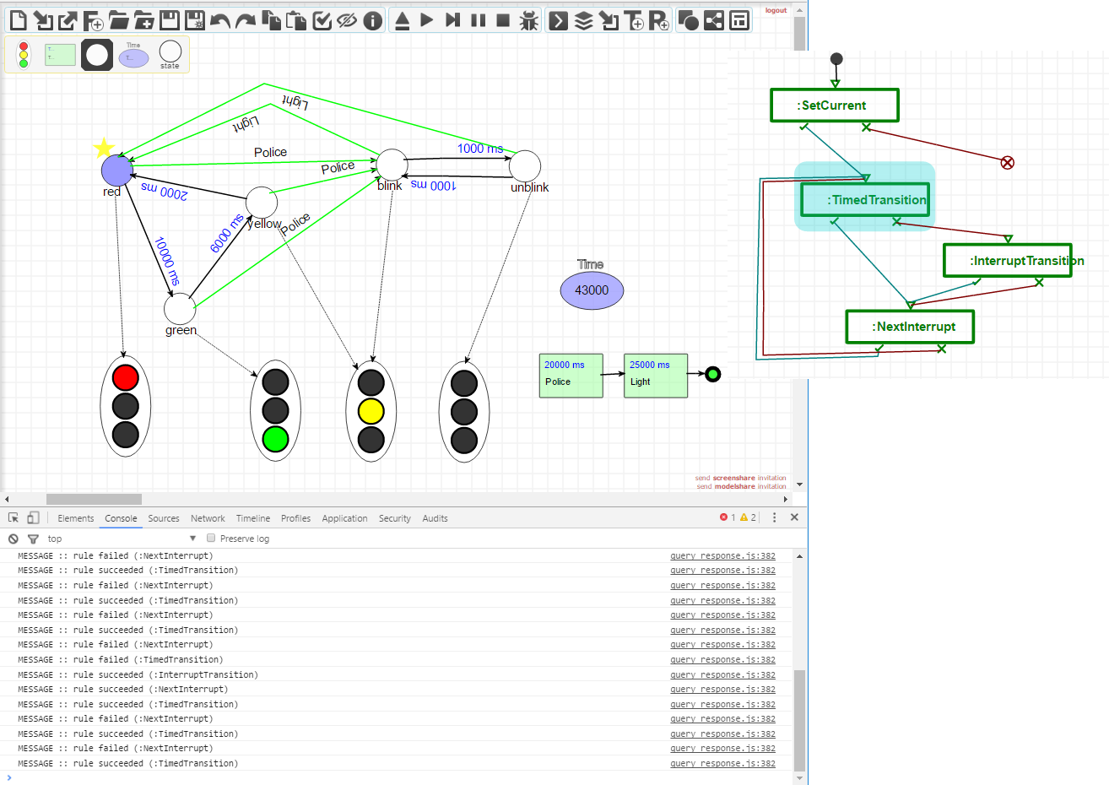Toggle the crossed-eye visibility icon in toolbar
The height and width of the screenshot is (785, 1109).
point(347,20)
